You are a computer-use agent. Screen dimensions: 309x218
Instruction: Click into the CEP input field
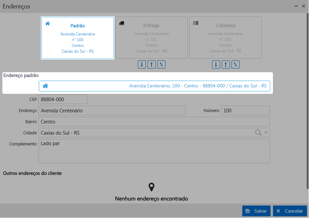(x=63, y=100)
